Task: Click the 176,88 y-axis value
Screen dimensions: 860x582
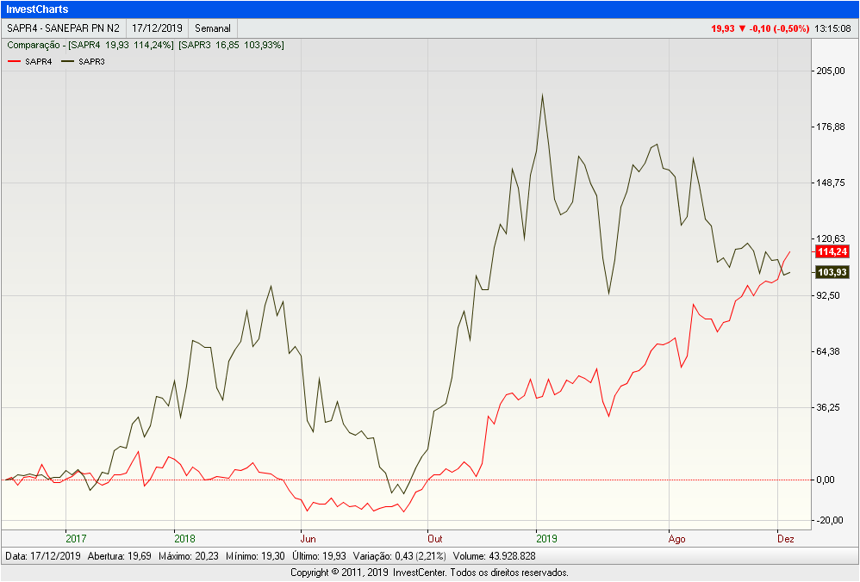Action: tap(831, 127)
